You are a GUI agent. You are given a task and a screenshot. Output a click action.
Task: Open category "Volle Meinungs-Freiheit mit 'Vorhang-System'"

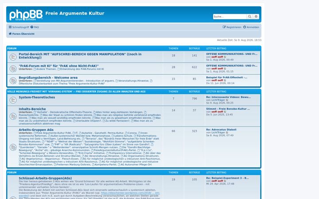[x=76, y=92]
